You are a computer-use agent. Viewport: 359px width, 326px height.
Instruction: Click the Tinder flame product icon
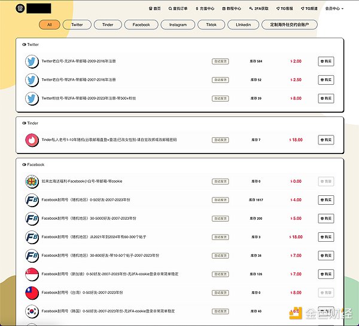(x=32, y=140)
